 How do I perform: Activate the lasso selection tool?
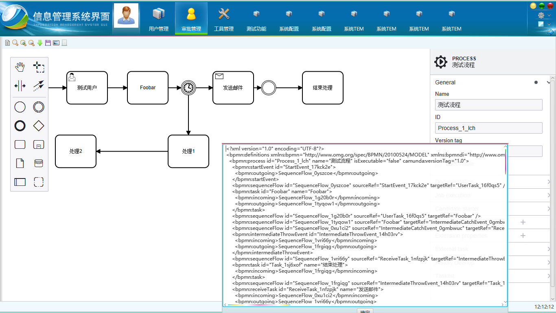(x=39, y=67)
